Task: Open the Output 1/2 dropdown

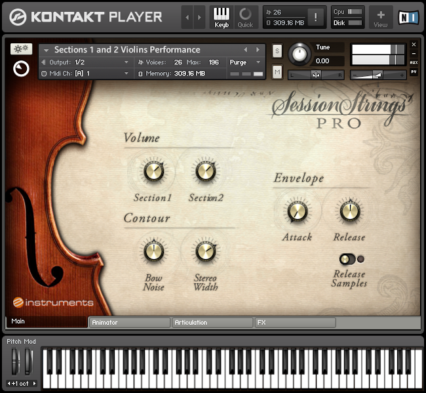Action: coord(85,62)
